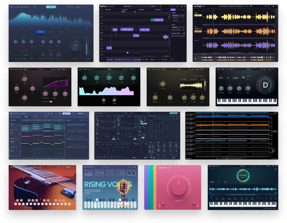Click the horizontal slider in Mastering Pro
The height and width of the screenshot is (223, 287).
pos(23,55)
